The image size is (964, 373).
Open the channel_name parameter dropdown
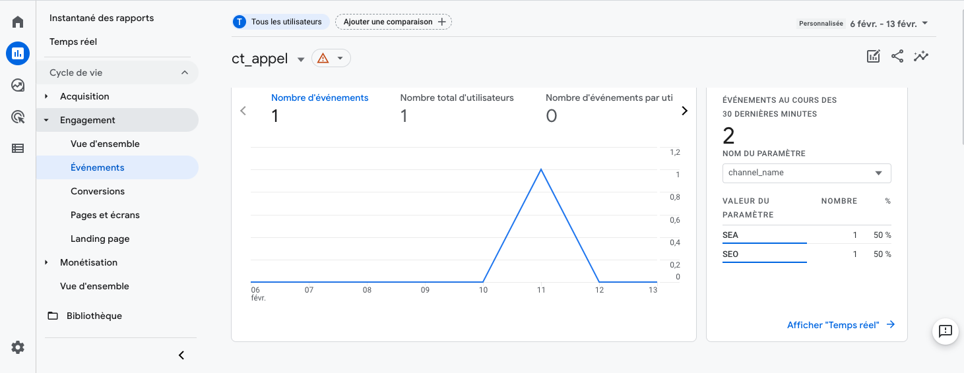[806, 173]
